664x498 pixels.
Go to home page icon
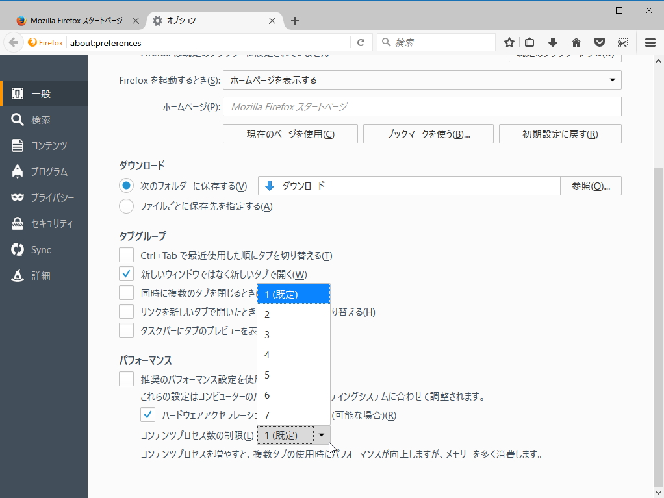[576, 42]
